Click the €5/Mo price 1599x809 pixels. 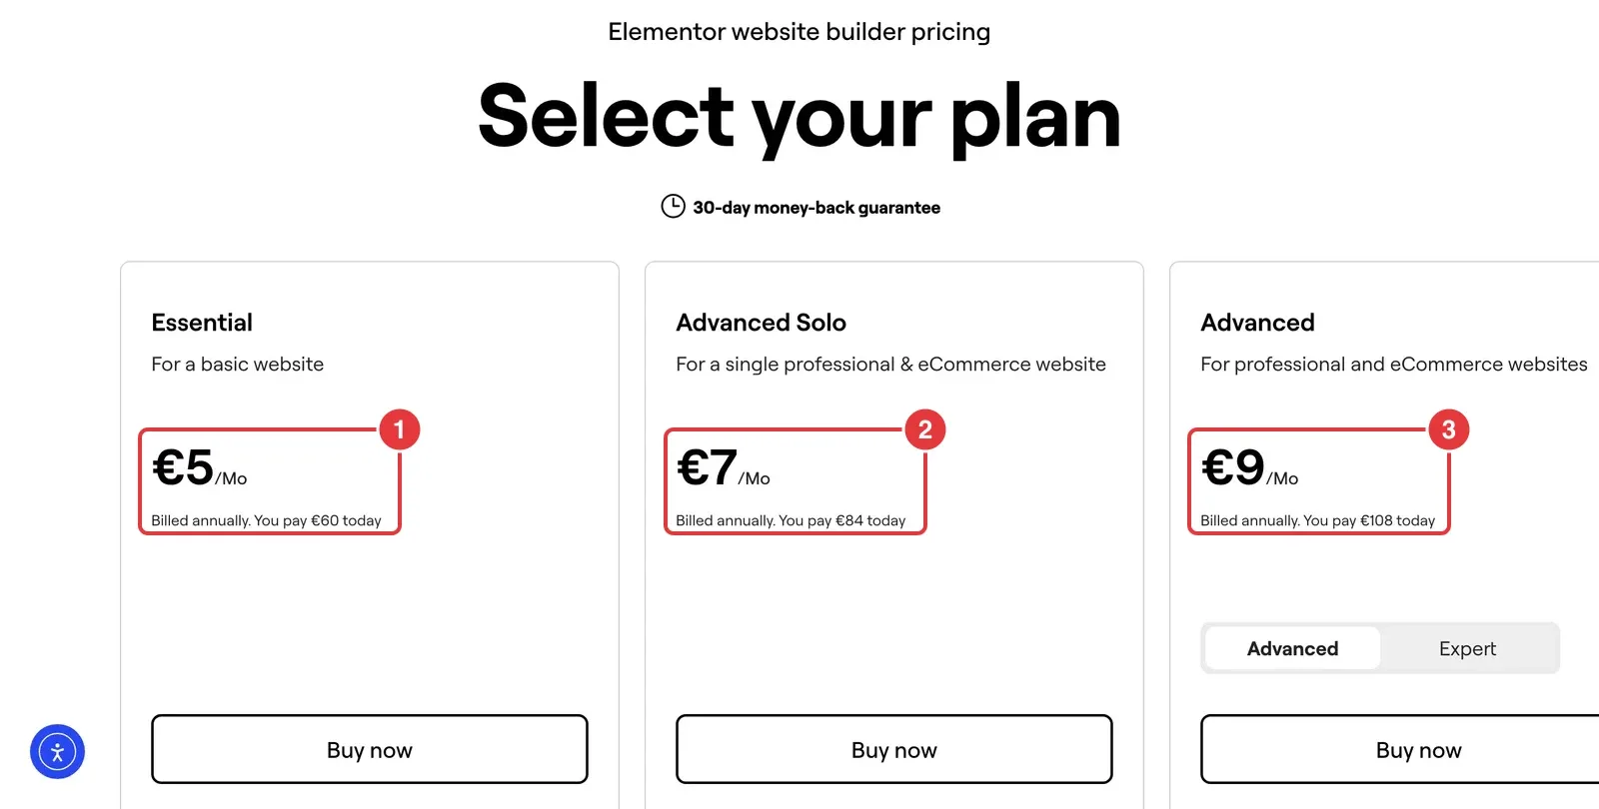(x=199, y=467)
